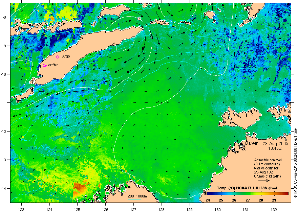Click the latitude axis label '-14'
The width and height of the screenshot is (298, 213).
click(3, 189)
